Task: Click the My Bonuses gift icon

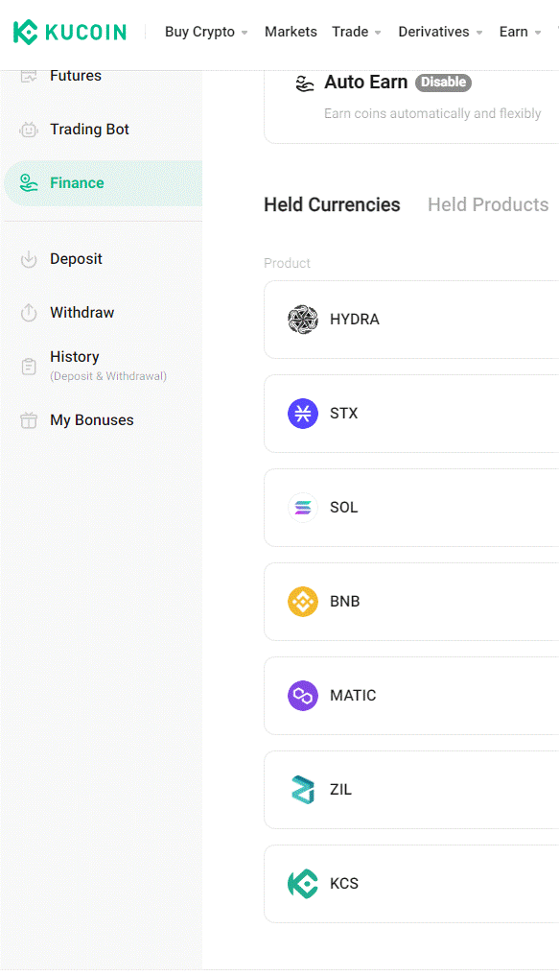Action: 29,420
